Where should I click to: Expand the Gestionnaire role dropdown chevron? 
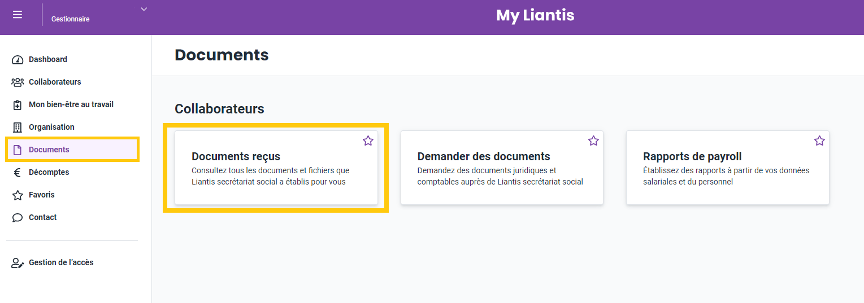point(144,9)
